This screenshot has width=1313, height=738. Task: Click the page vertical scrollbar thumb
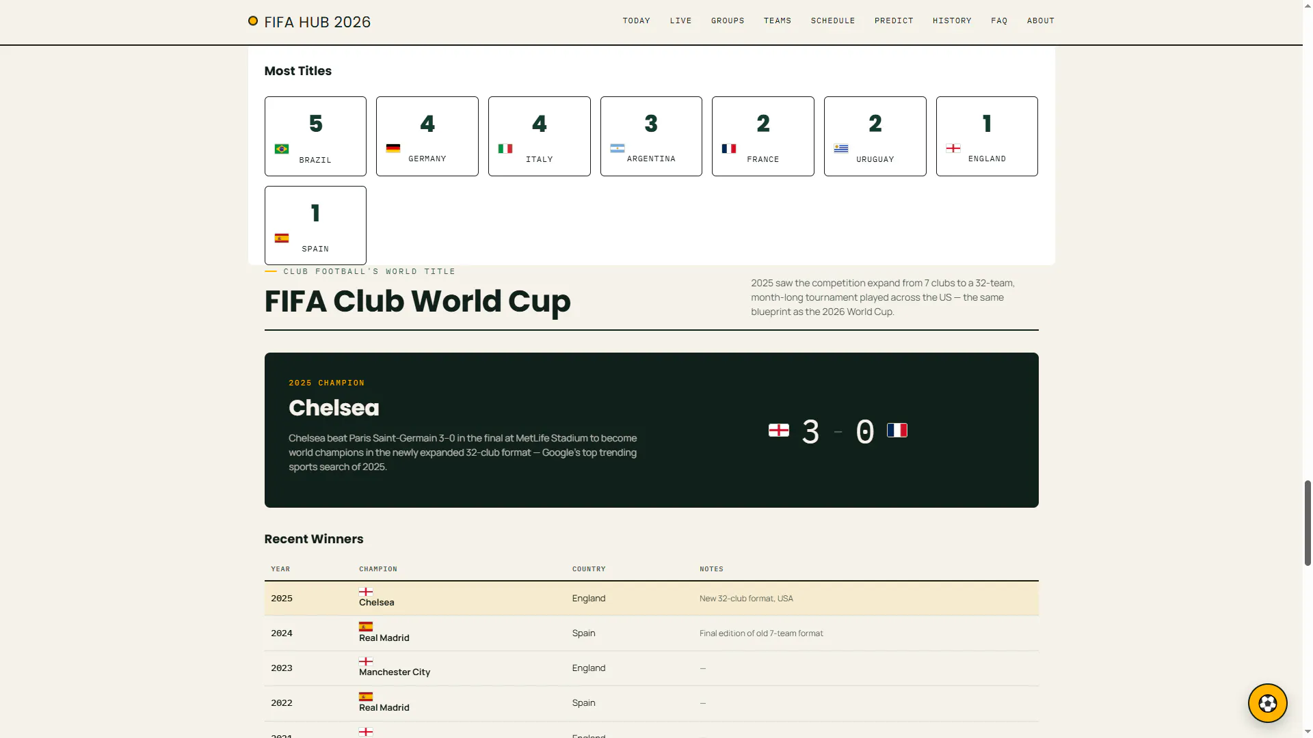1308,523
